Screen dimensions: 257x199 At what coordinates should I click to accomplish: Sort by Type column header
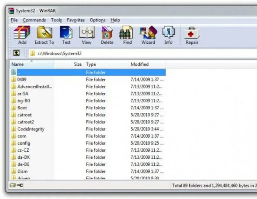106,64
